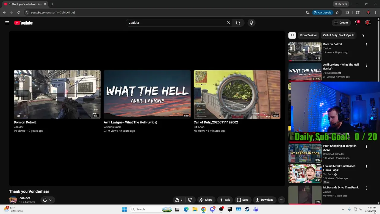Open Chrome three-dot menu
Screen dimensions: 380x214
(x=376, y=12)
